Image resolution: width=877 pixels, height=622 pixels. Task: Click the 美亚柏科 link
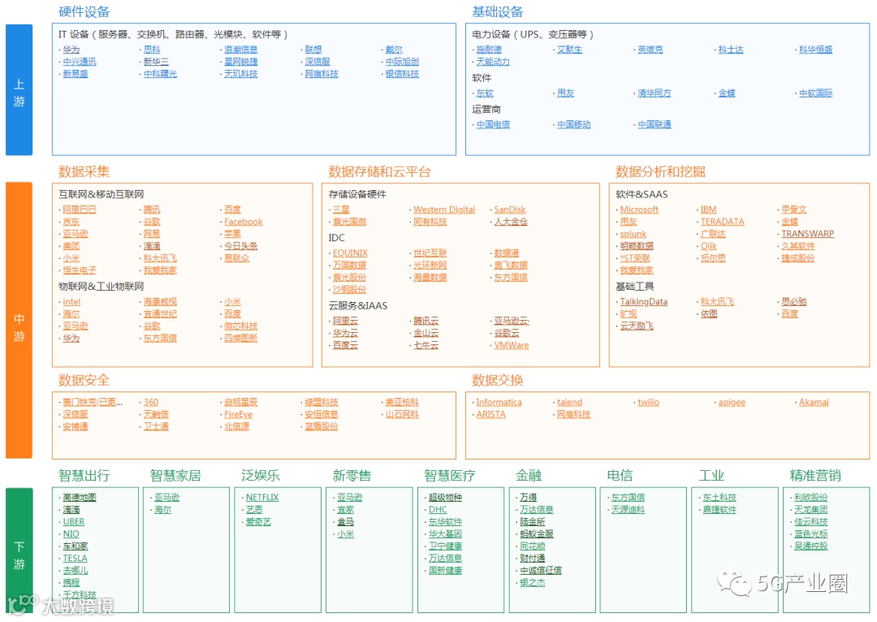click(x=402, y=403)
